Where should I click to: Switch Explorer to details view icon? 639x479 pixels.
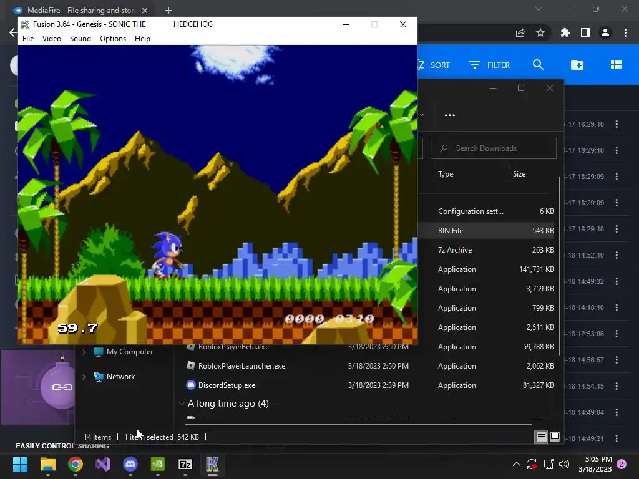(x=541, y=437)
